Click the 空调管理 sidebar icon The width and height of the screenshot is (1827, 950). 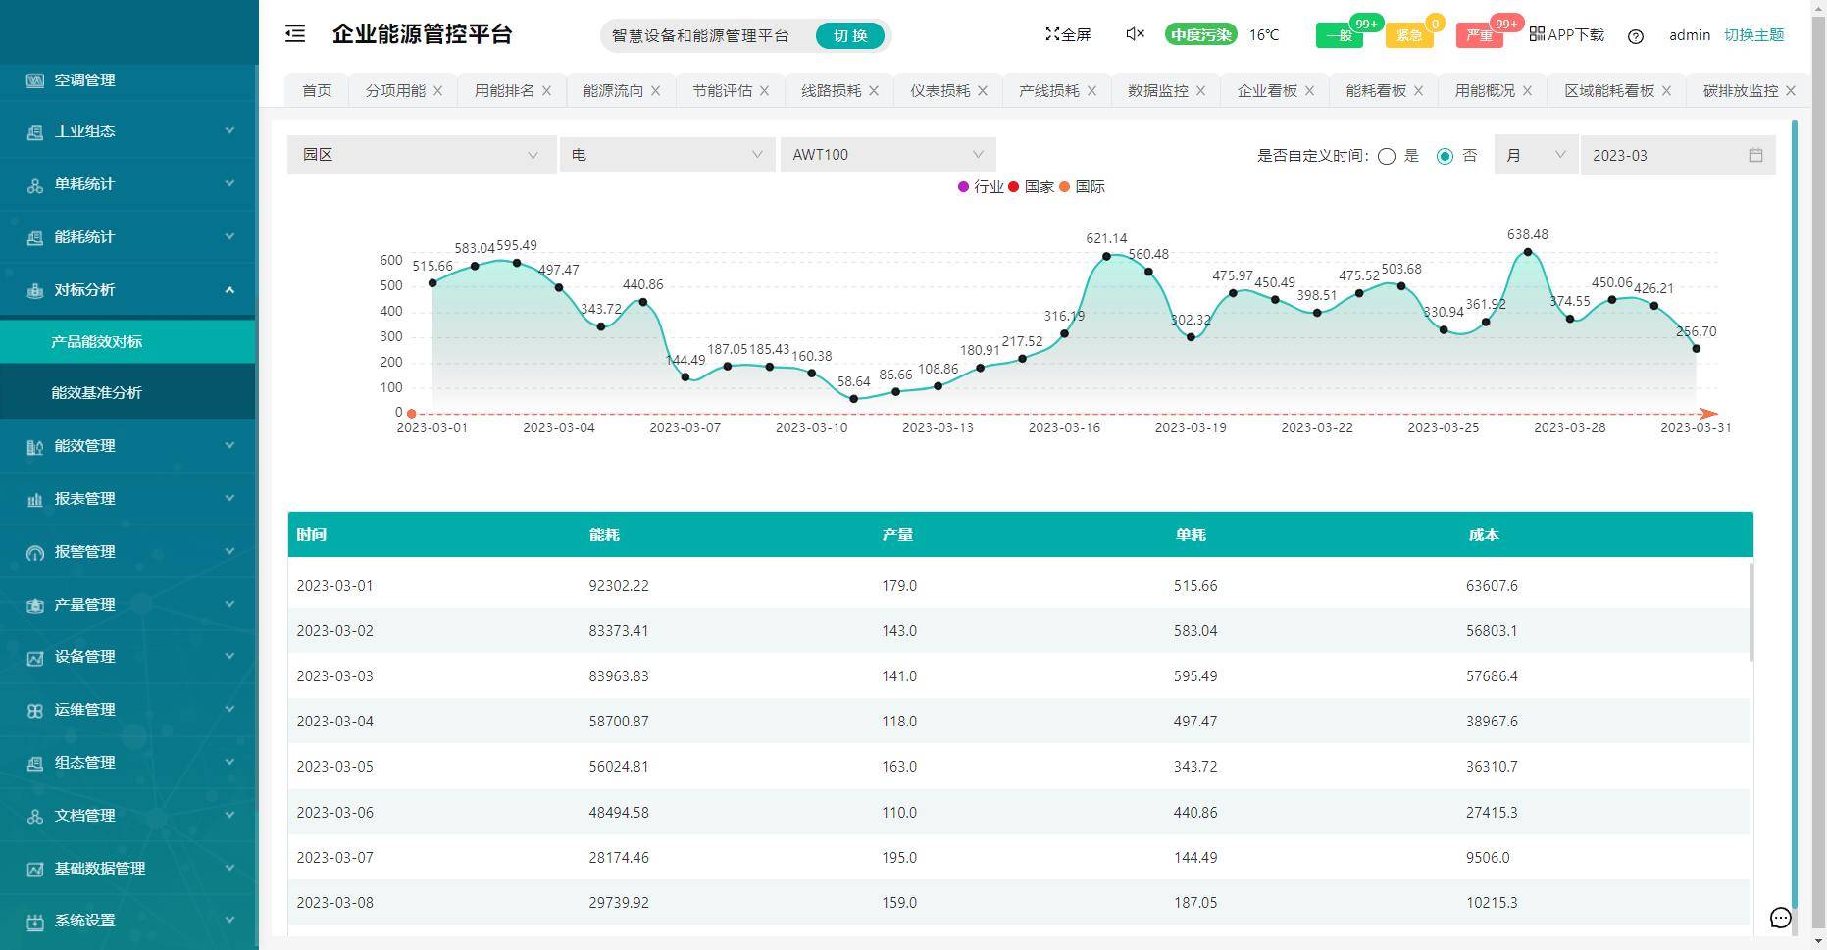click(35, 80)
